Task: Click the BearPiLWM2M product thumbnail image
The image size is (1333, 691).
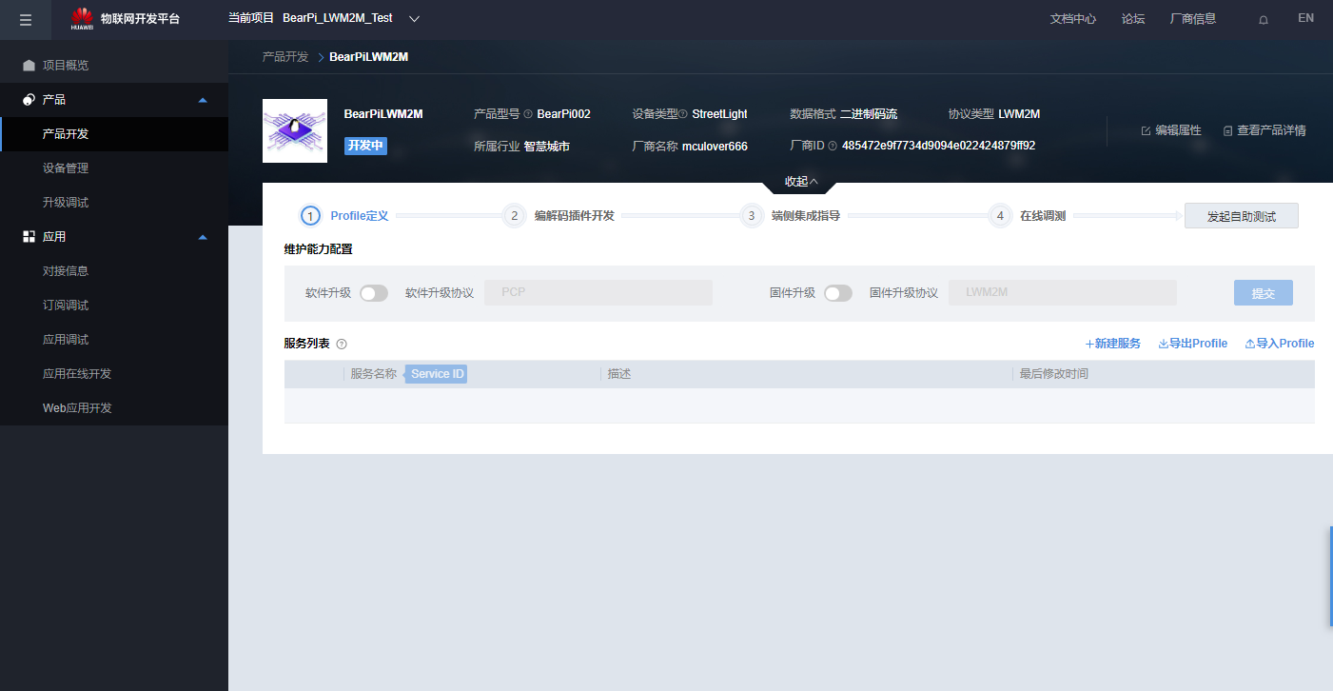Action: tap(295, 130)
